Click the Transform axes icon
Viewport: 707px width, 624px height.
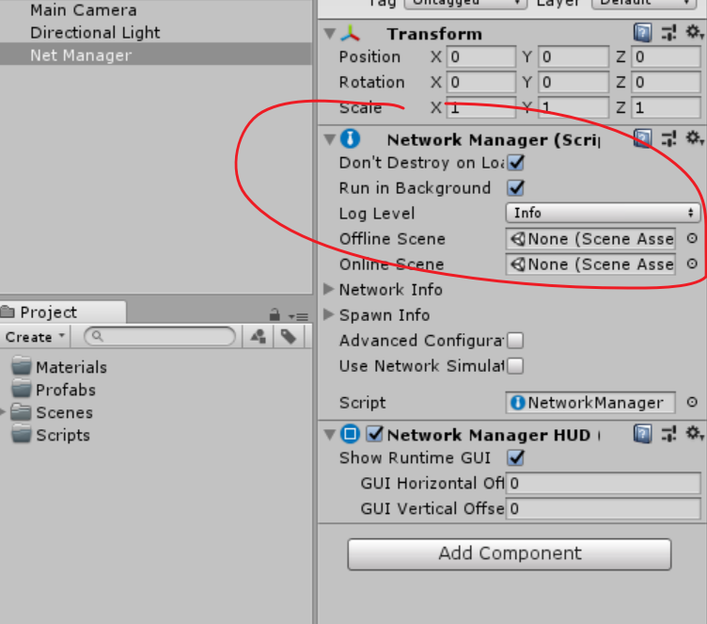(351, 34)
